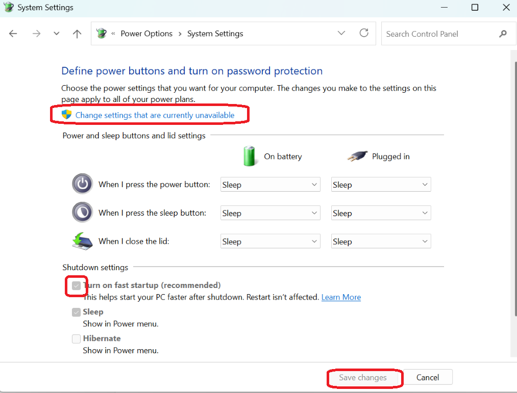Click the Cancel button
The width and height of the screenshot is (517, 393).
[428, 377]
